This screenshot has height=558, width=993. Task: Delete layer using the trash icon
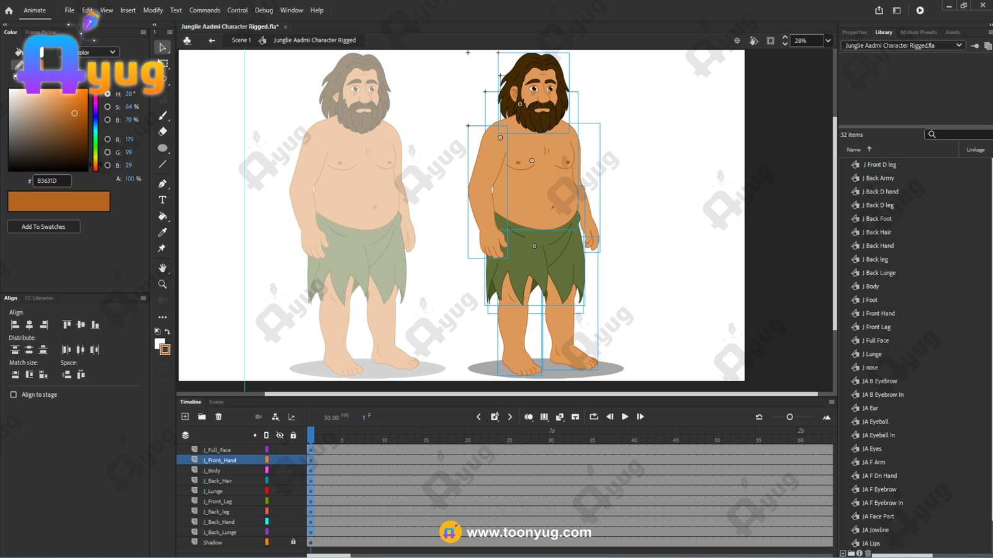point(218,417)
